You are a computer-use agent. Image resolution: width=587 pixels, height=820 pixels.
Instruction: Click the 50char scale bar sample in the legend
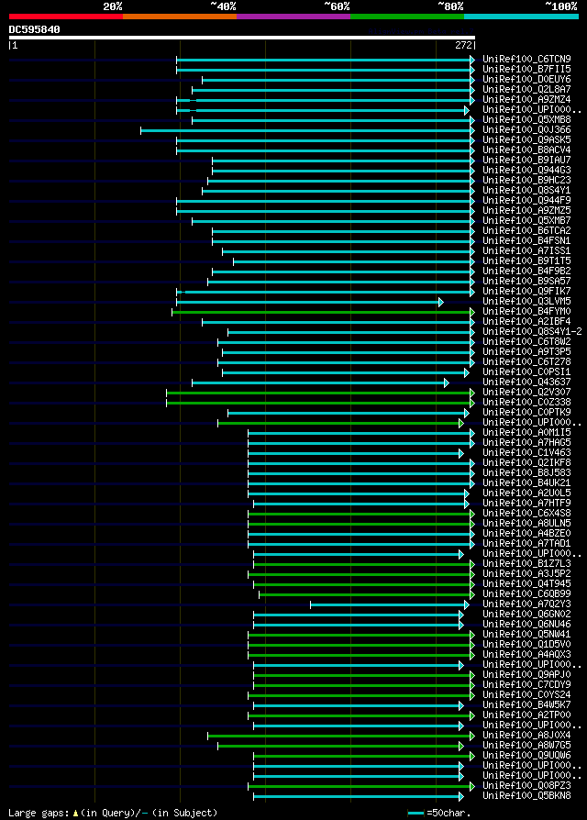tap(415, 814)
